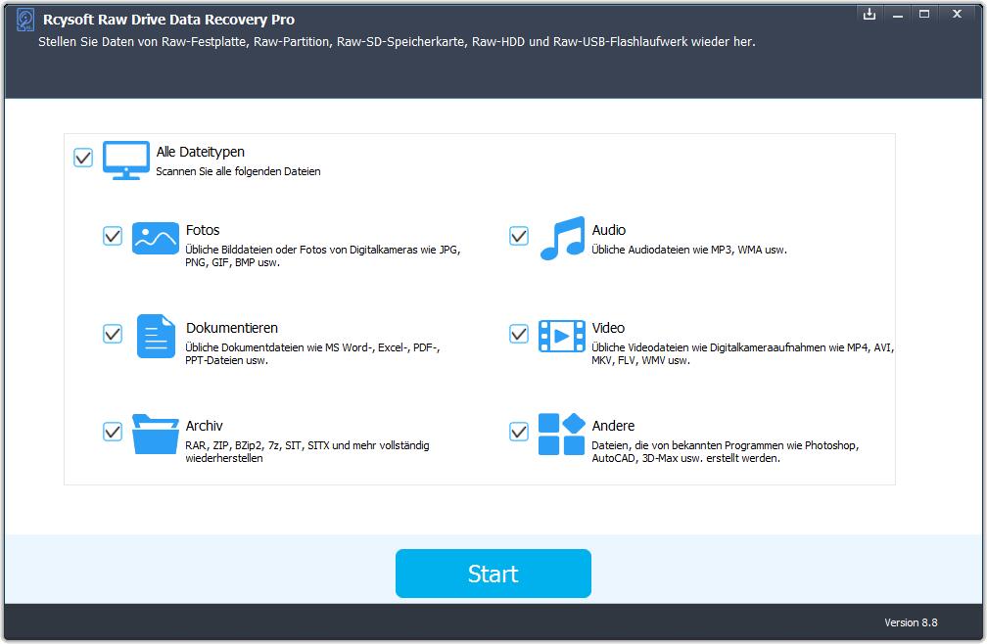Uncheck the Alle Dateitypen checkbox
Screen dimensions: 987x644
point(83,158)
